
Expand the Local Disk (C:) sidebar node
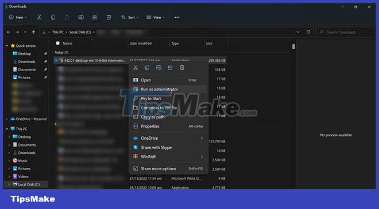click(x=9, y=184)
